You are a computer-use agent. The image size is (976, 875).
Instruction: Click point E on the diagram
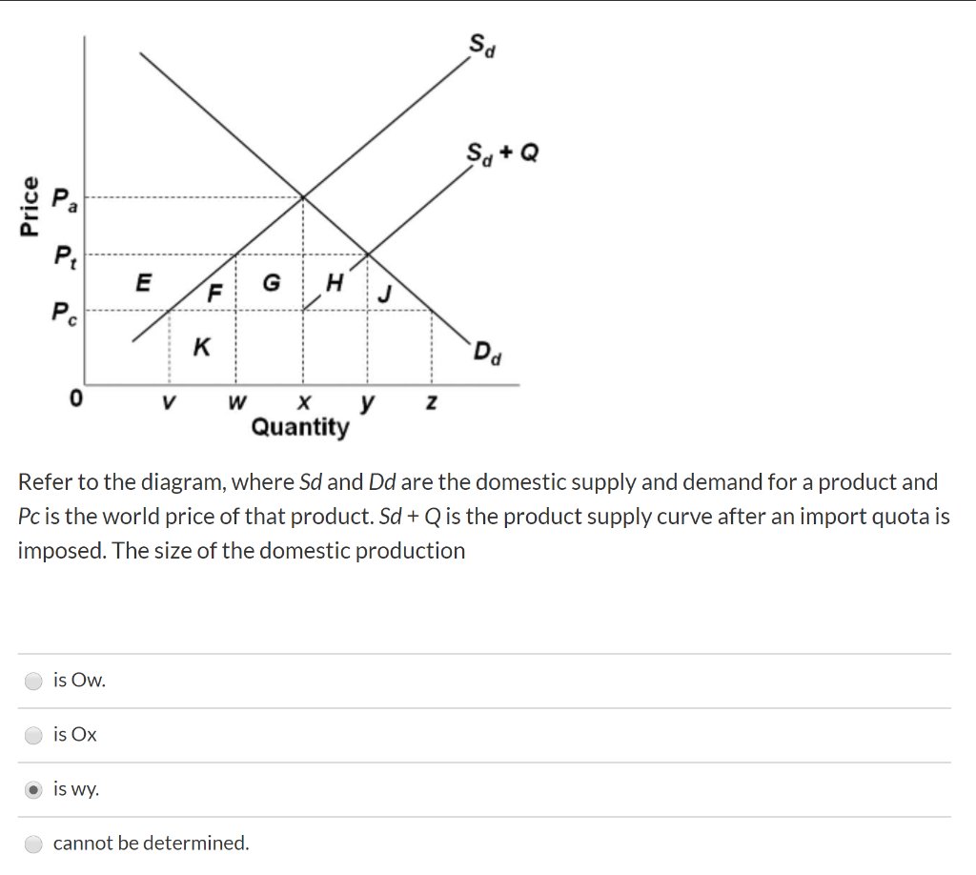click(x=142, y=281)
